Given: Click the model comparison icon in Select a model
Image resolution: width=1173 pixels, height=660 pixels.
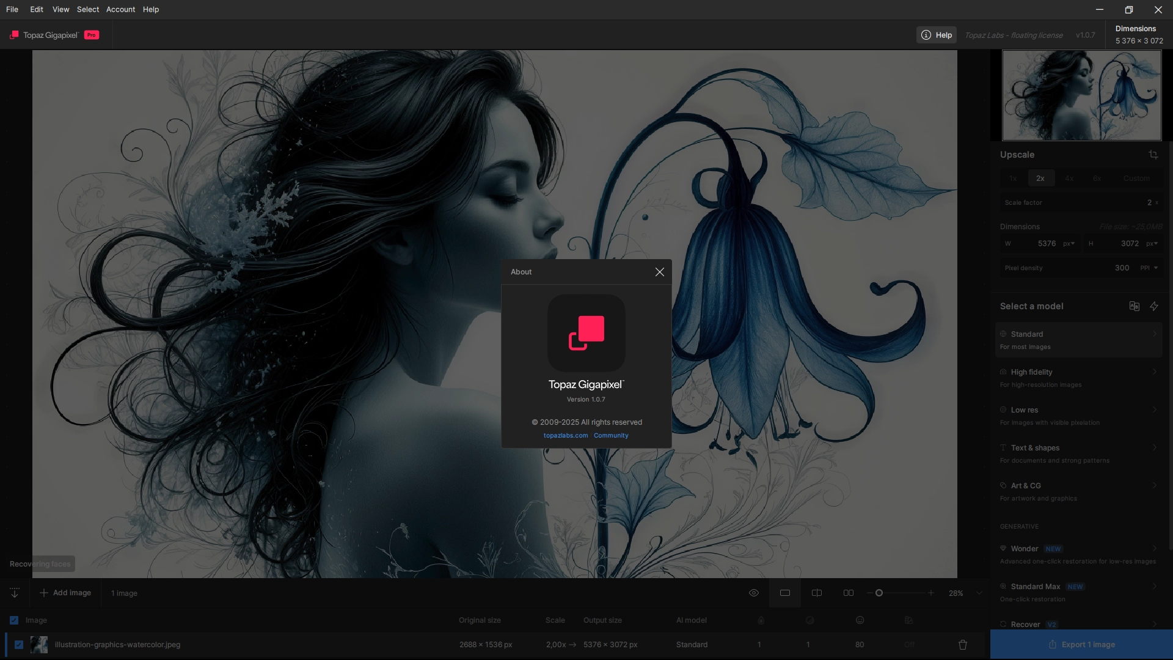Looking at the screenshot, I should tap(1134, 306).
